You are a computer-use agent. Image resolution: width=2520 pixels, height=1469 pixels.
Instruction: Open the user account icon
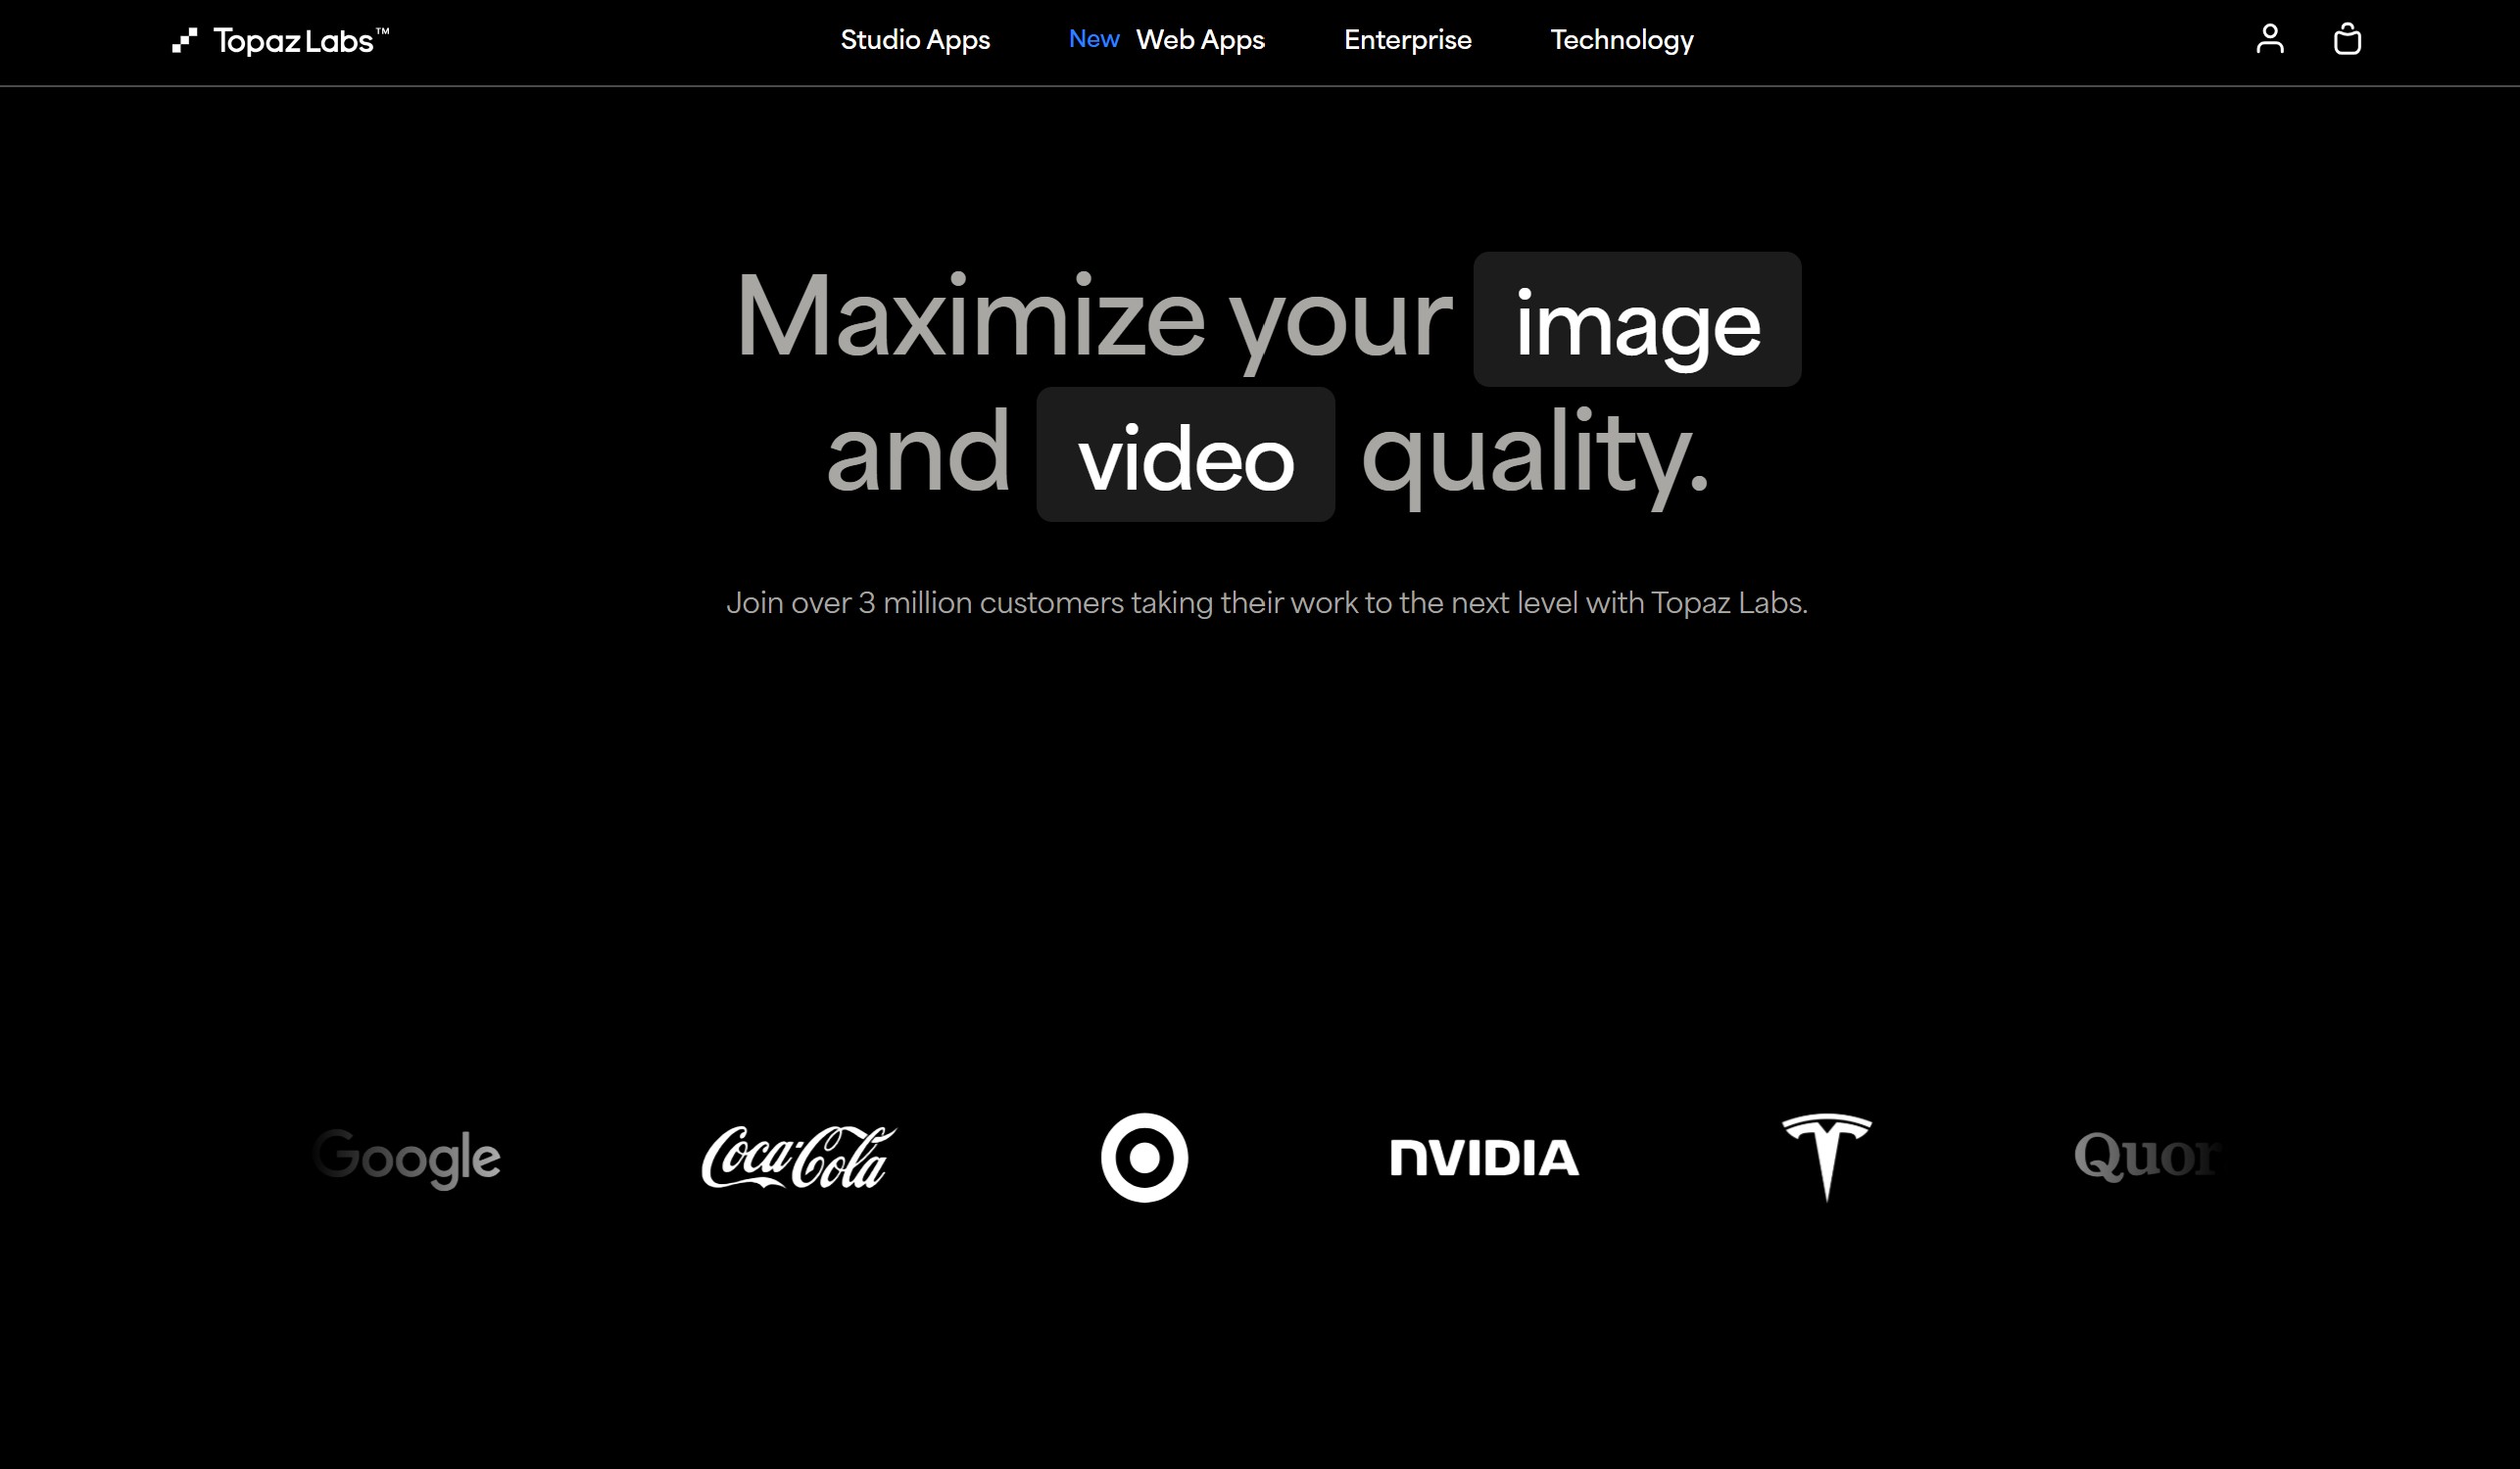pos(2270,39)
